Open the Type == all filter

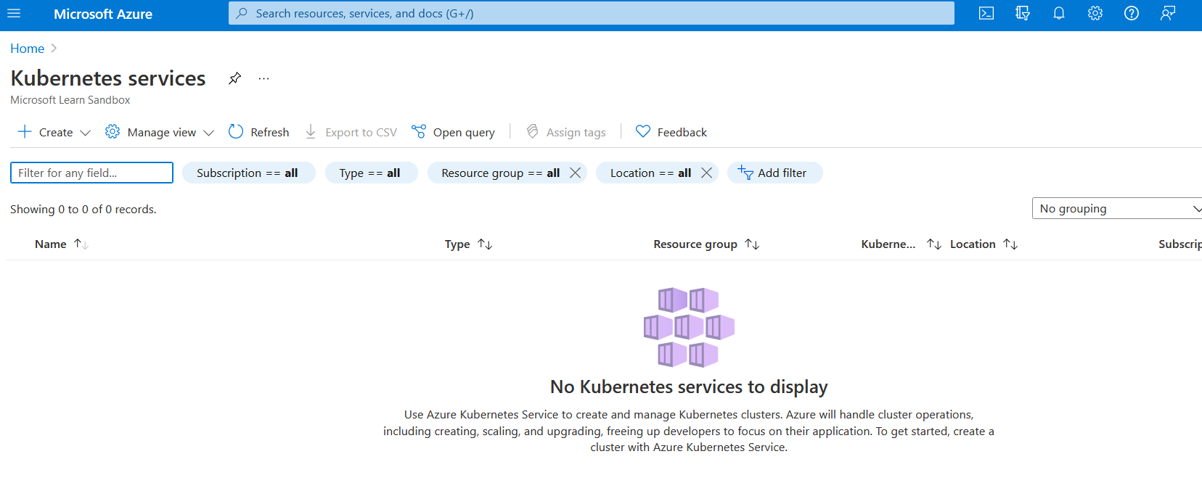(371, 173)
